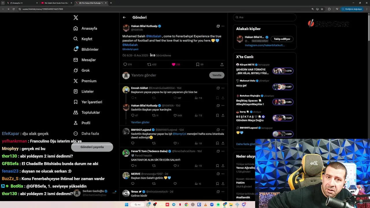The width and height of the screenshot is (370, 208).
Task: Go back with the Gönderi back arrow
Action: coord(124,17)
